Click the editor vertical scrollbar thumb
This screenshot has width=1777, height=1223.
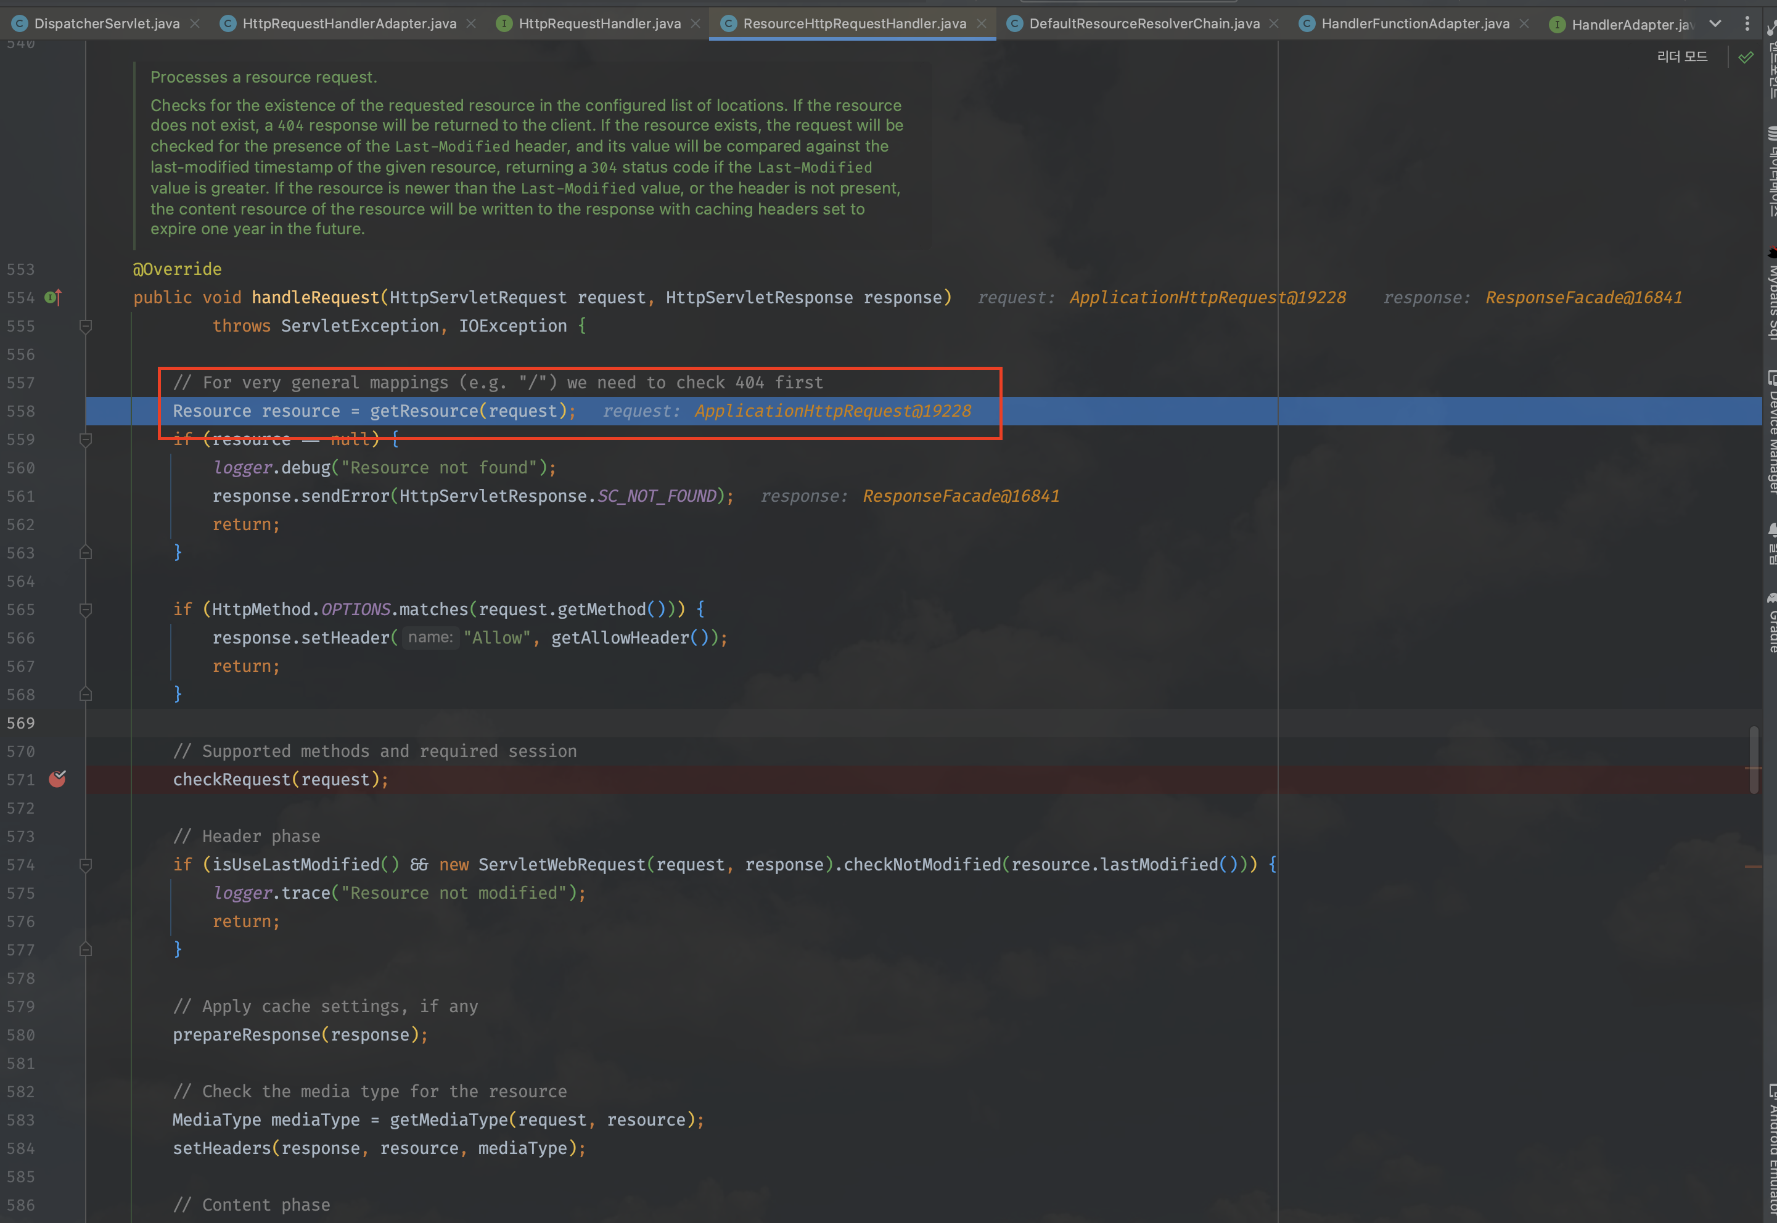pos(1753,759)
